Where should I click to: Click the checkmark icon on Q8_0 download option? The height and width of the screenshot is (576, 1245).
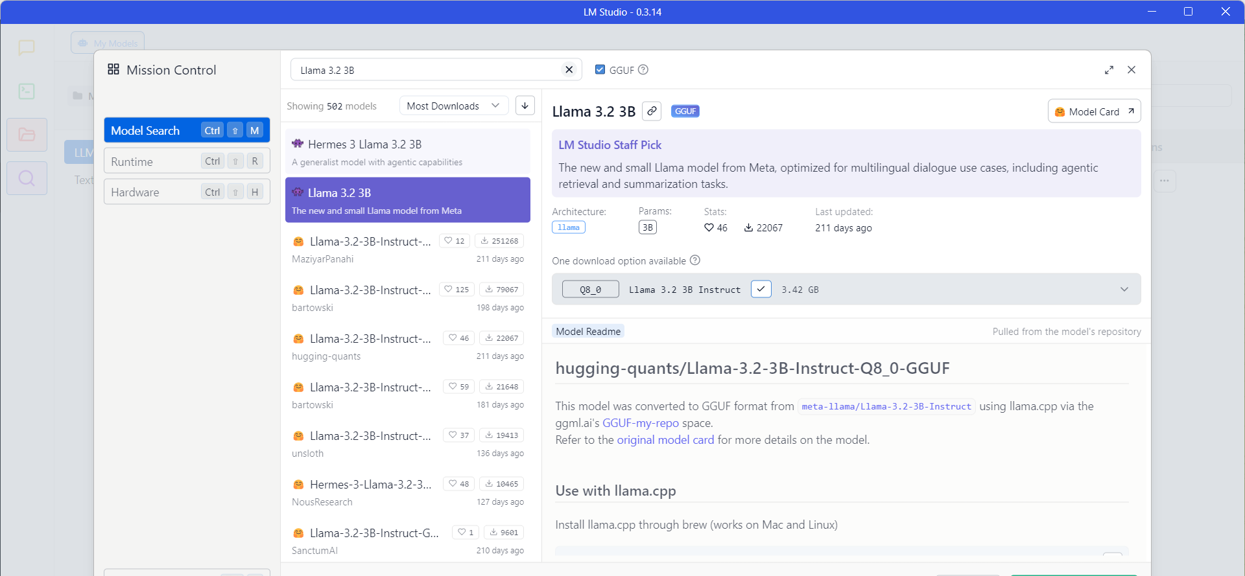coord(761,289)
